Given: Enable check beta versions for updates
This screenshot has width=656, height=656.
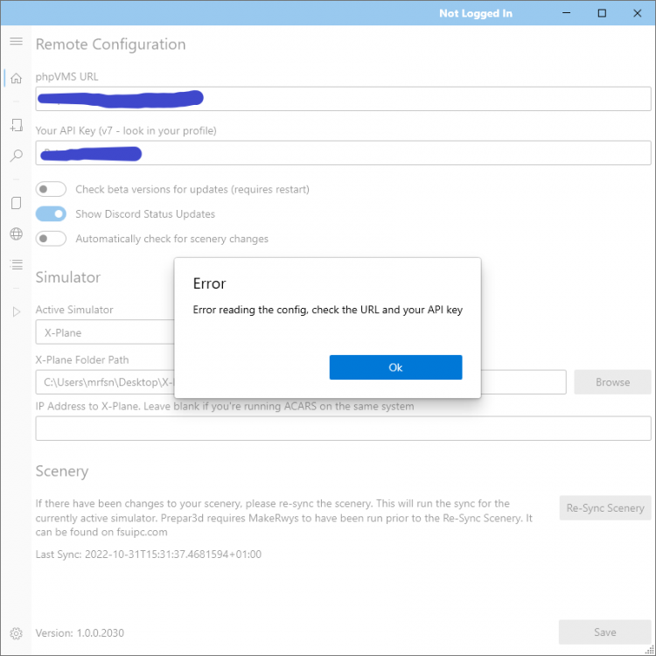Looking at the screenshot, I should pyautogui.click(x=52, y=189).
